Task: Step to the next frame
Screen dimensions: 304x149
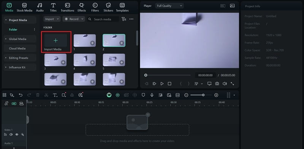Action: (x=154, y=84)
